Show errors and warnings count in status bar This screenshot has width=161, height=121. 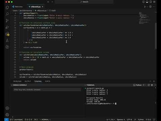coord(28,120)
